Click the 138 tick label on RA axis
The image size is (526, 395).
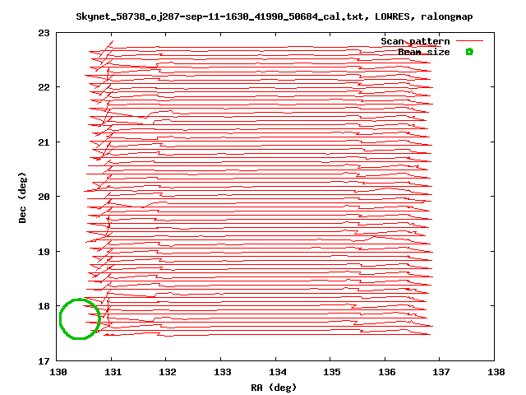click(496, 372)
